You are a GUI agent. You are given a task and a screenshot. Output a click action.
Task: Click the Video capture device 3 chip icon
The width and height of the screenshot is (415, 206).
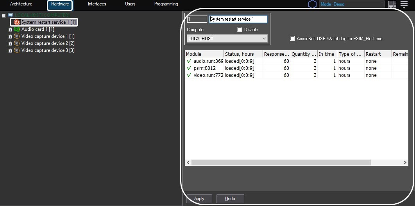17,51
